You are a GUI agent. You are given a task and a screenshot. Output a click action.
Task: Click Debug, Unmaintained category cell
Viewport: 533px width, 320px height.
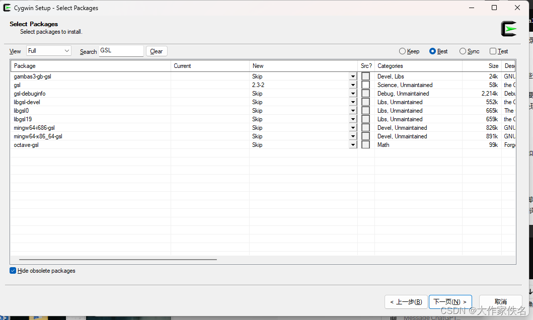click(403, 94)
